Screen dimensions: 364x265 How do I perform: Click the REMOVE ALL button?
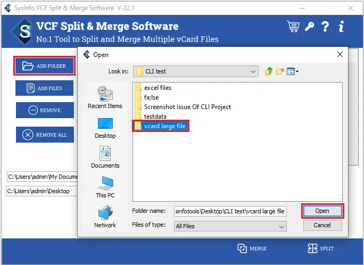[x=45, y=135]
